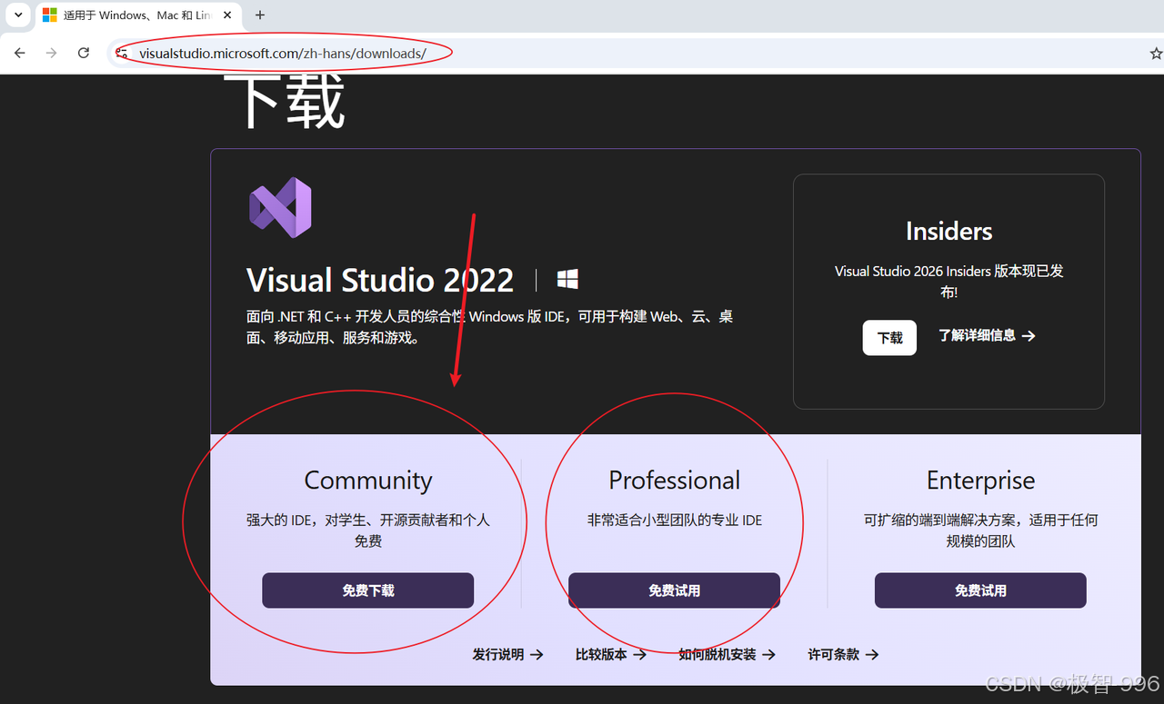Click 免费下载 under Community
Viewport: 1164px width, 704px height.
368,590
